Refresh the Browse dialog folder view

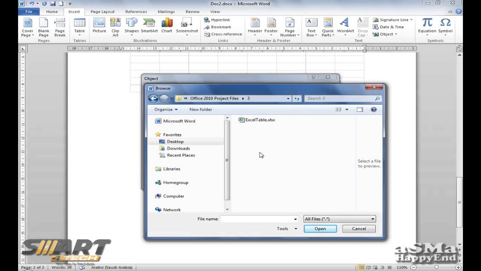click(x=297, y=99)
